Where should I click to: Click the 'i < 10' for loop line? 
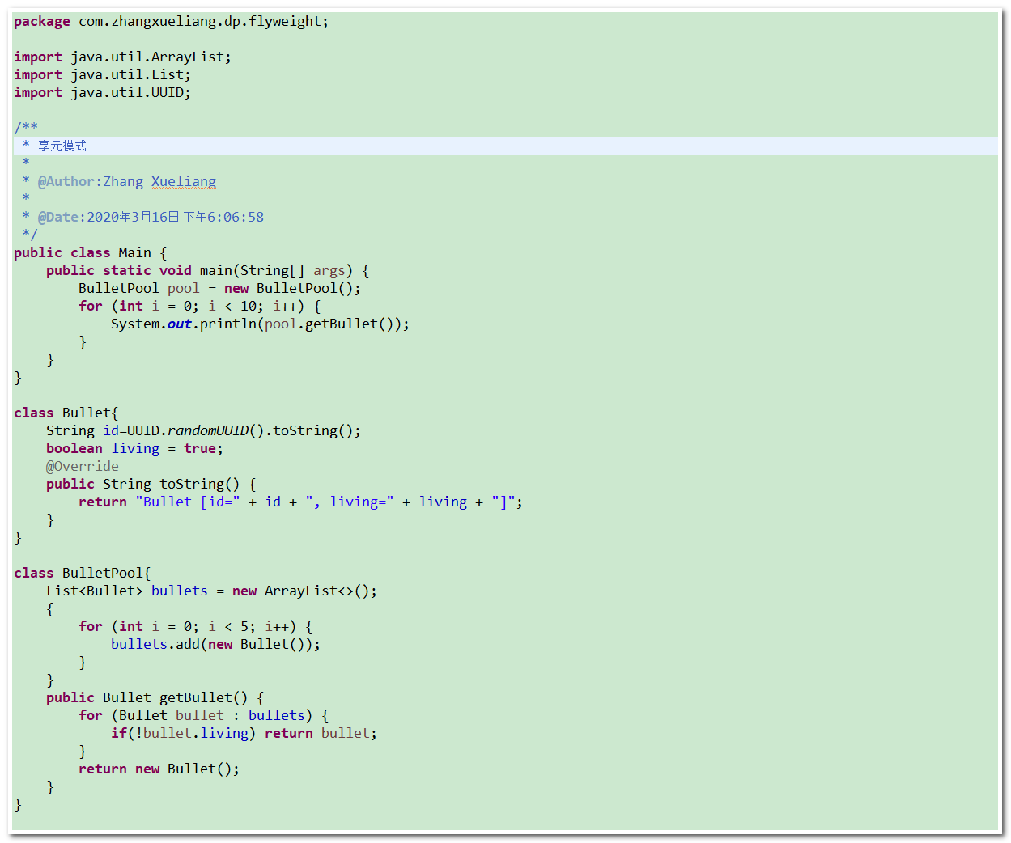click(x=199, y=307)
